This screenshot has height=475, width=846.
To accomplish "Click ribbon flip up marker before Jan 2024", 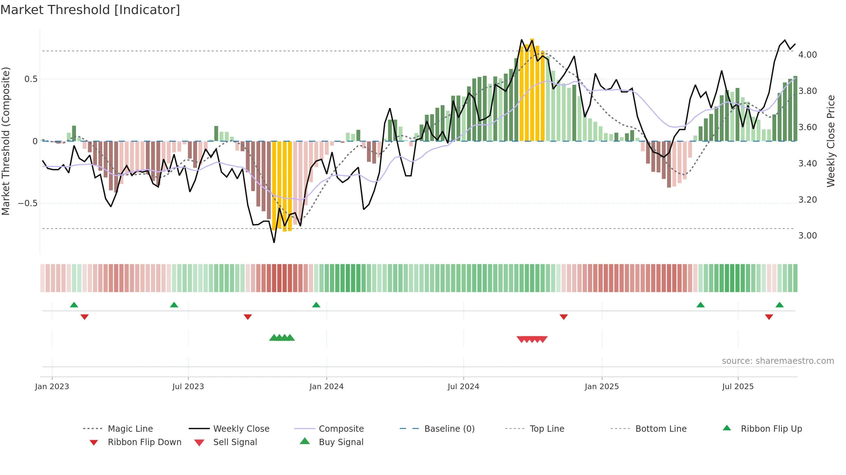I will [316, 305].
